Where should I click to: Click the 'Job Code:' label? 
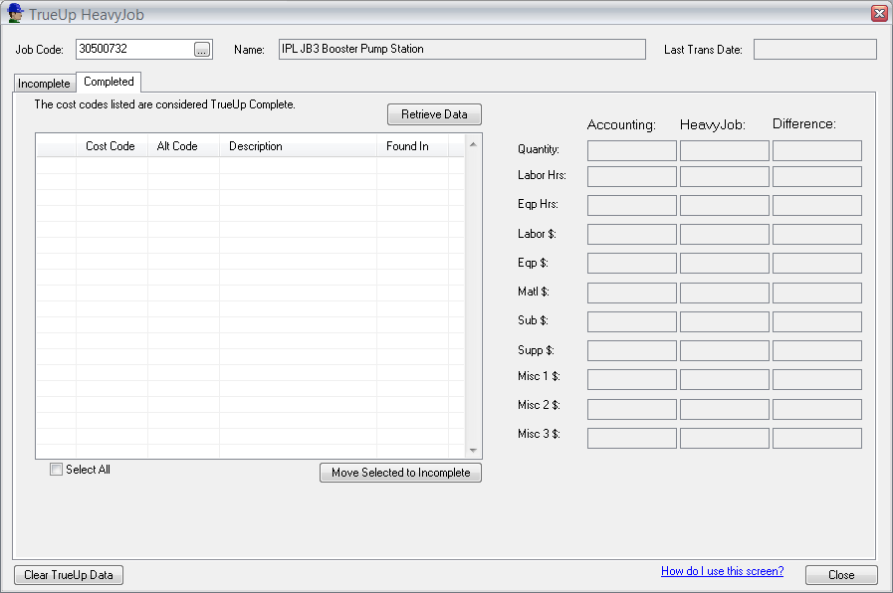click(39, 50)
